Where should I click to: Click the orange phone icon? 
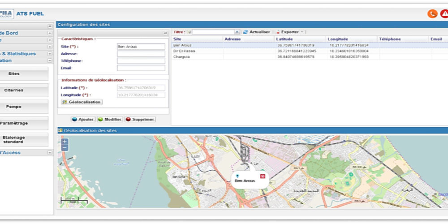[432, 14]
